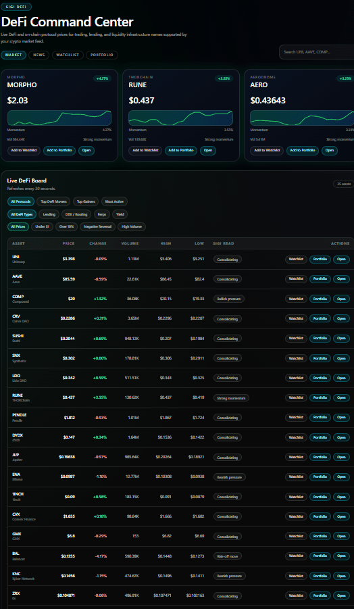354x609 pixels.
Task: Click the BAL Risk-off move tag
Action: pos(228,556)
